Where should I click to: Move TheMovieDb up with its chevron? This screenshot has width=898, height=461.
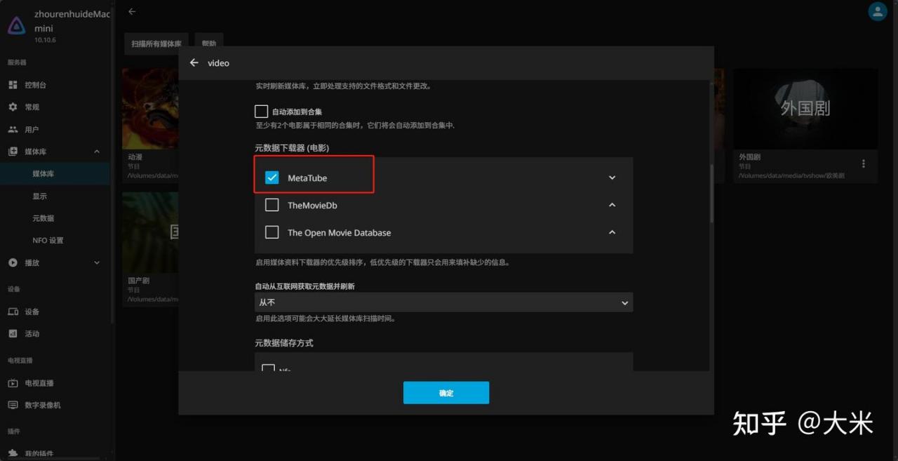click(x=612, y=205)
